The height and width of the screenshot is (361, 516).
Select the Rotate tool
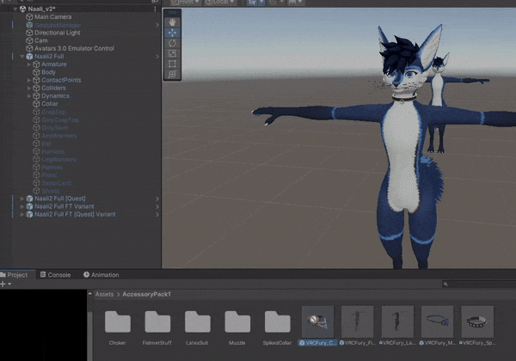[172, 42]
